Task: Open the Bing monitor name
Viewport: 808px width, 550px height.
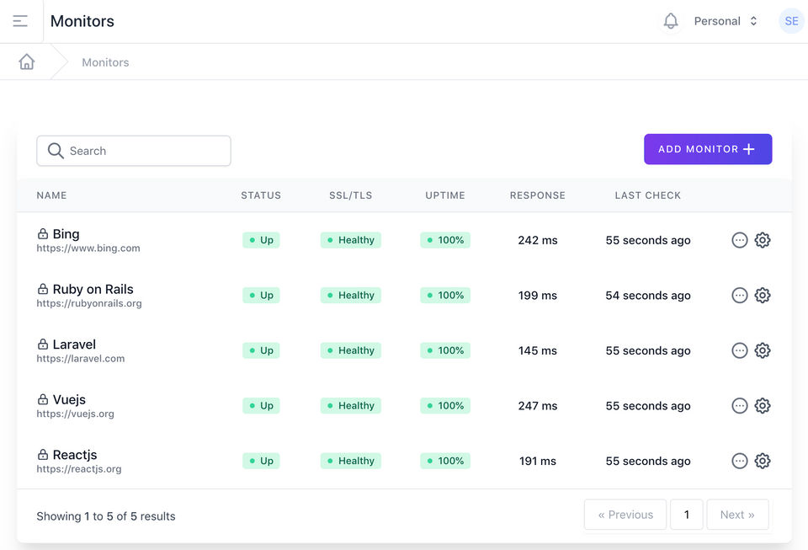Action: (x=66, y=234)
